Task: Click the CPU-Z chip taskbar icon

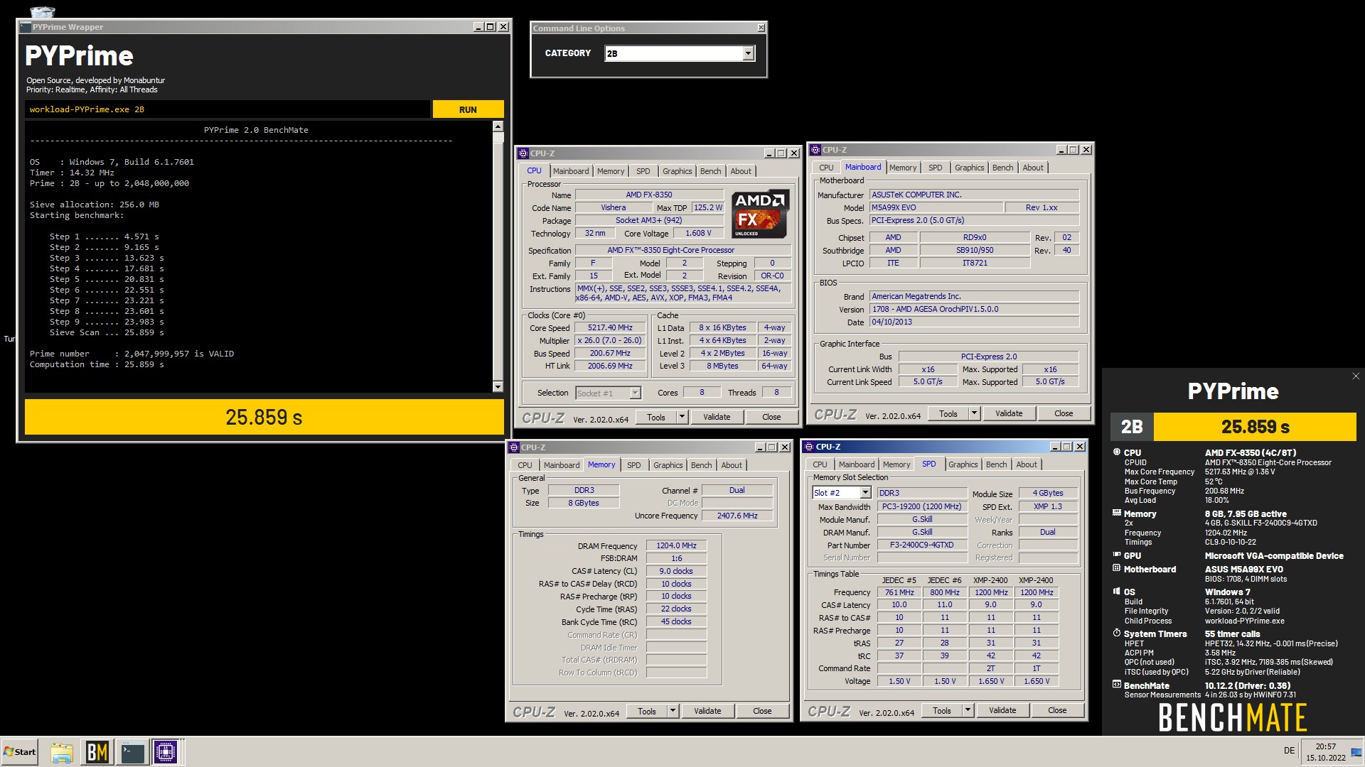Action: [x=166, y=752]
